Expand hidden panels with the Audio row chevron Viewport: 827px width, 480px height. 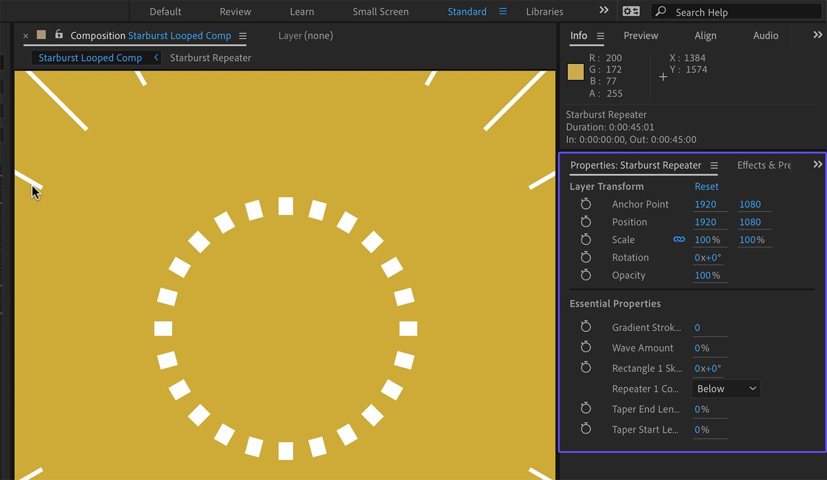816,35
